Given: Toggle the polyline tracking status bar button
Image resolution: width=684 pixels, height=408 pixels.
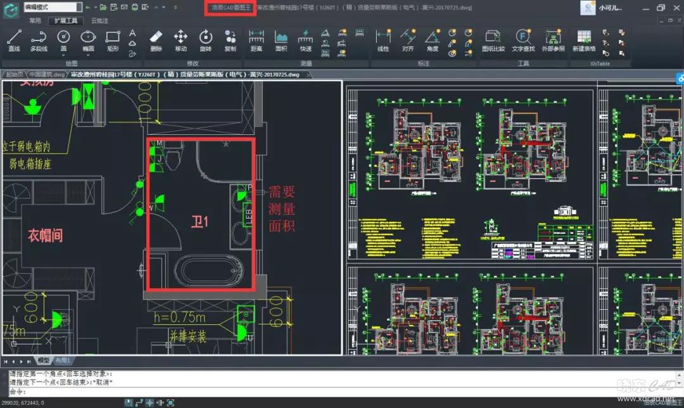Looking at the screenshot, I should 139,402.
